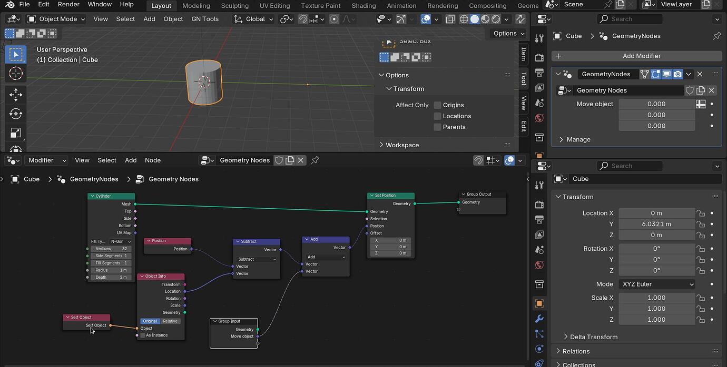Select the Scale tool in the viewport toolbar

15,132
